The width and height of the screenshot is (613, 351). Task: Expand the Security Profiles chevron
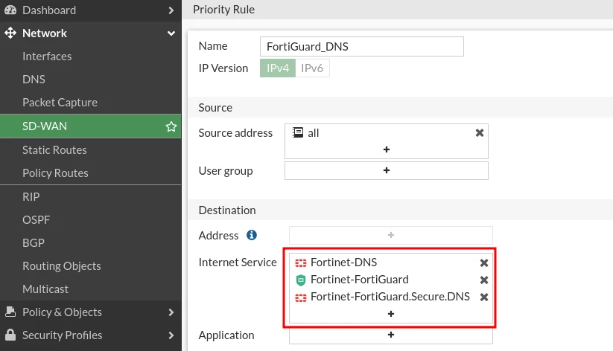click(x=171, y=335)
